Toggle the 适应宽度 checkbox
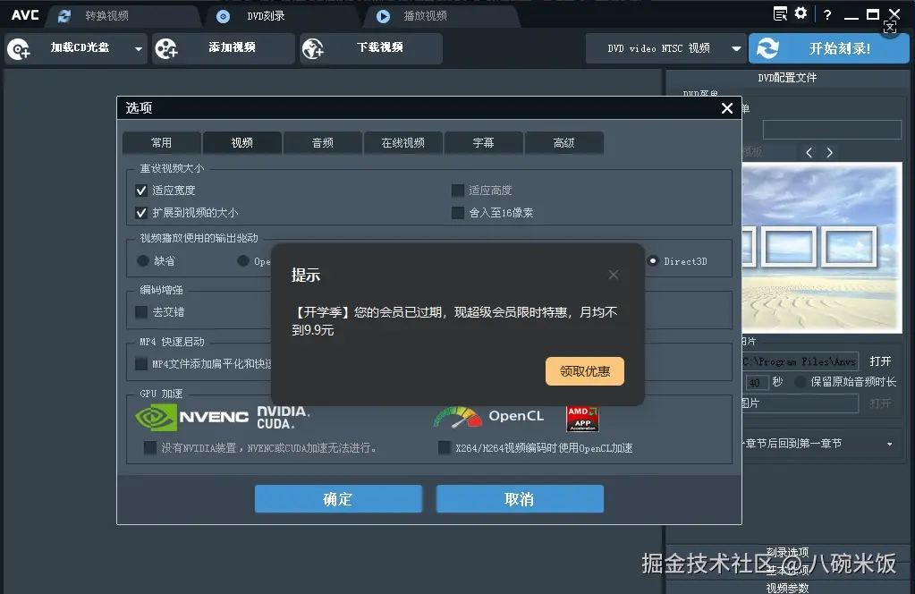The width and height of the screenshot is (915, 594). click(141, 191)
